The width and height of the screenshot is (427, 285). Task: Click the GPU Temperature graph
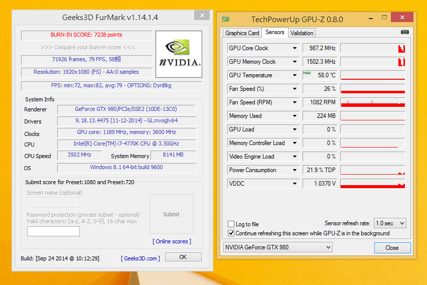pos(372,75)
